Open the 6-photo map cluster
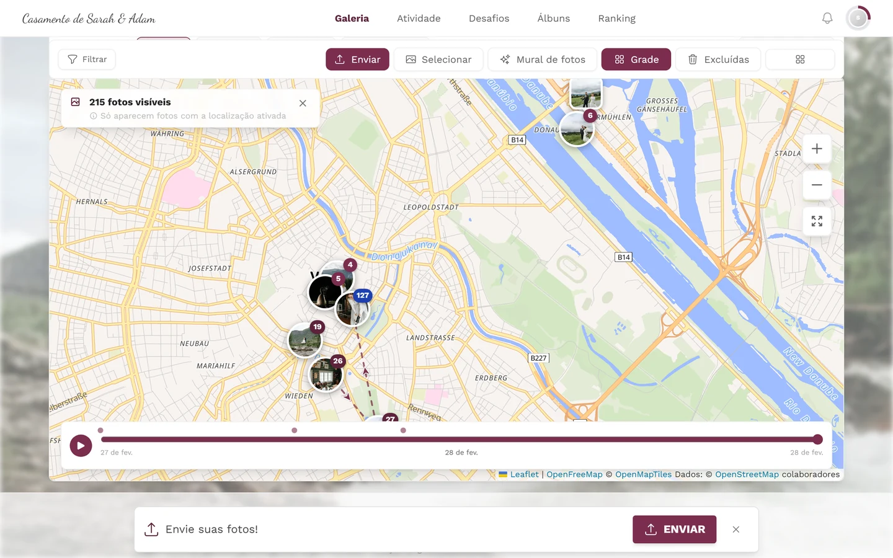893x558 pixels. 577,130
